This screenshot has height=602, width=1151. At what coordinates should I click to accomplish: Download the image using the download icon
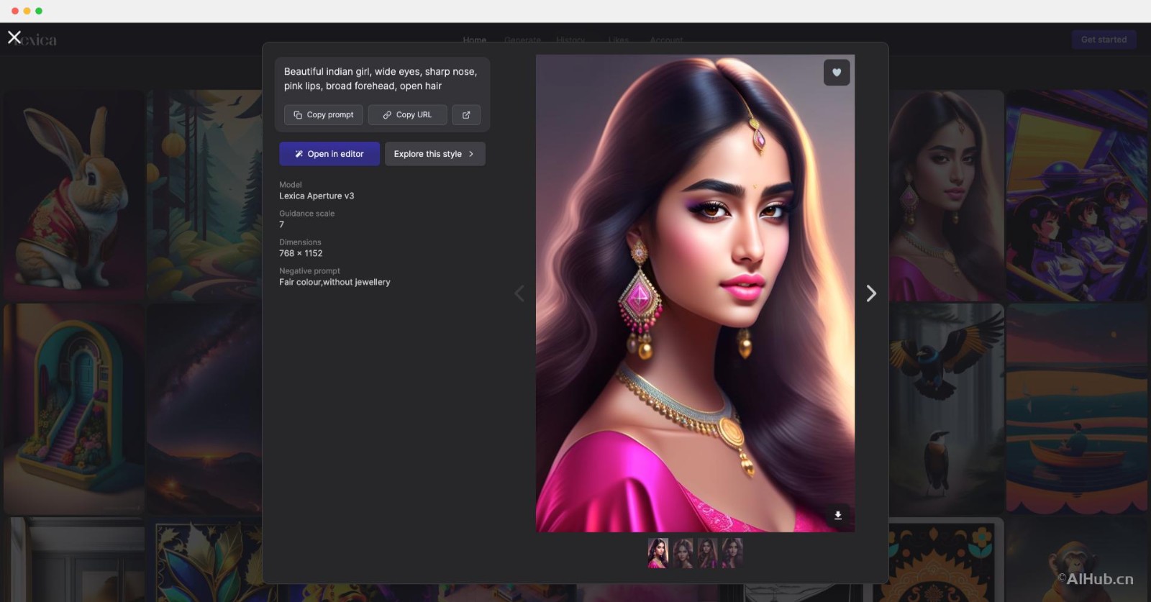[x=838, y=516]
